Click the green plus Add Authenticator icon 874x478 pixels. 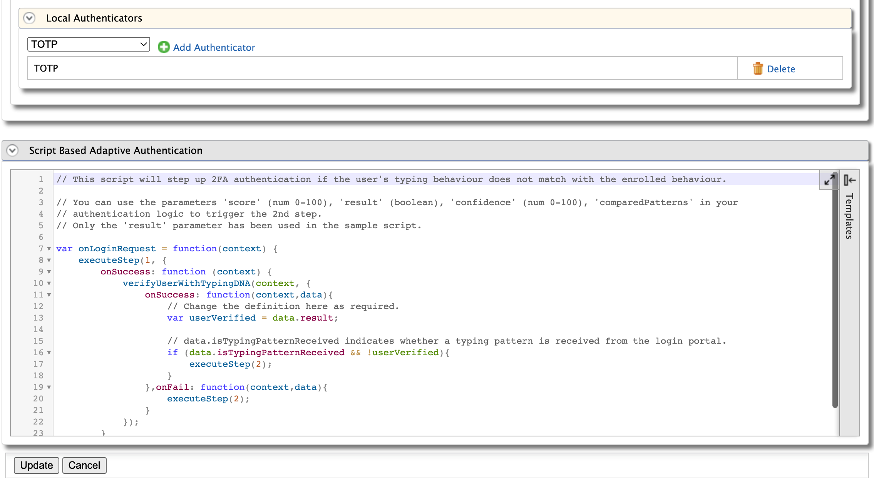pyautogui.click(x=164, y=47)
